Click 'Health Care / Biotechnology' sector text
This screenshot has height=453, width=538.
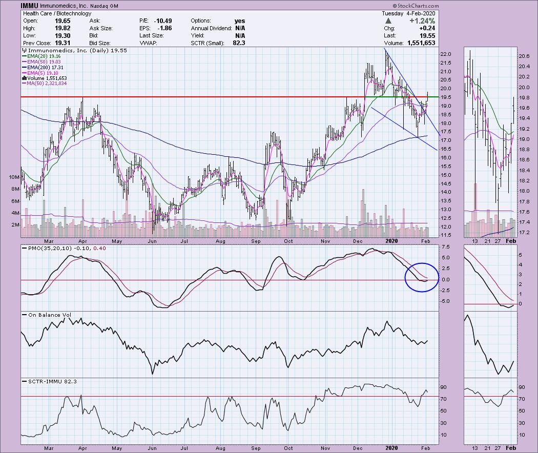(x=57, y=13)
